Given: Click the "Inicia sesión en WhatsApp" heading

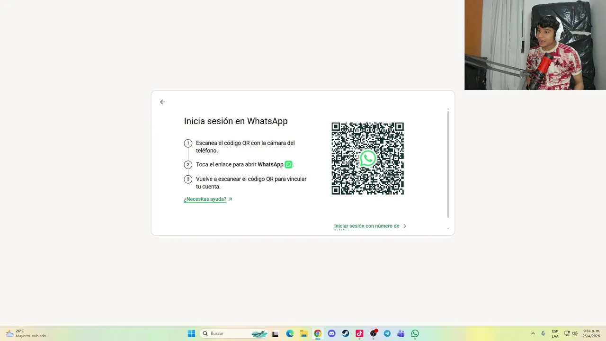Looking at the screenshot, I should coord(236,121).
